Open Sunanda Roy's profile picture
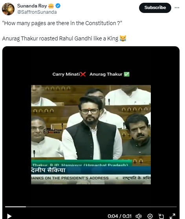This screenshot has height=219, width=185. coord(8,9)
